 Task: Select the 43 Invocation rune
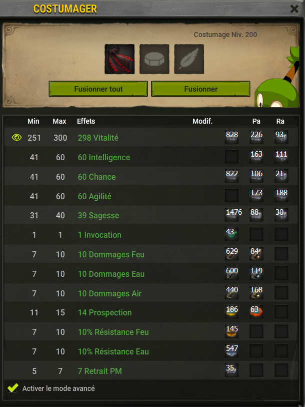click(x=231, y=234)
